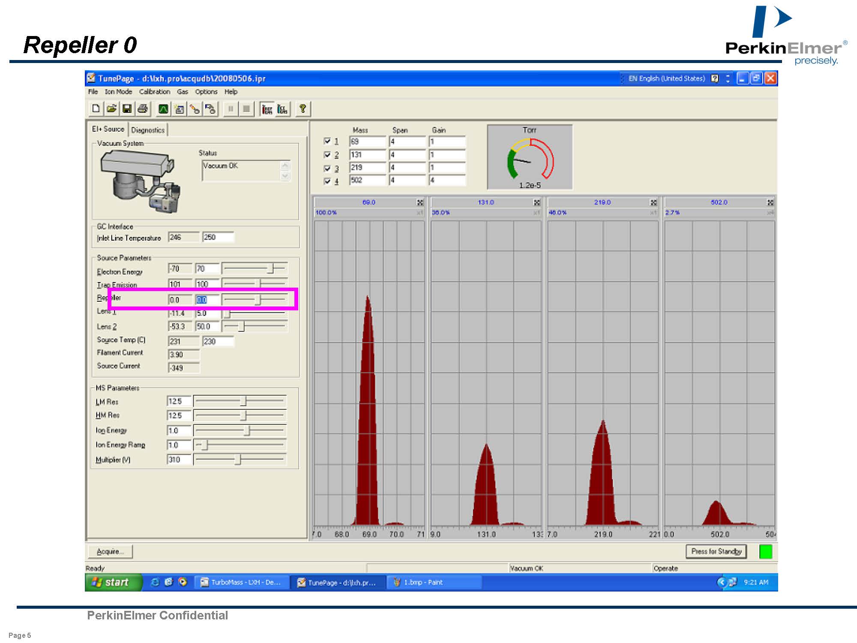The height and width of the screenshot is (643, 857).
Task: Click the Repeller setpoint input field
Action: (207, 300)
